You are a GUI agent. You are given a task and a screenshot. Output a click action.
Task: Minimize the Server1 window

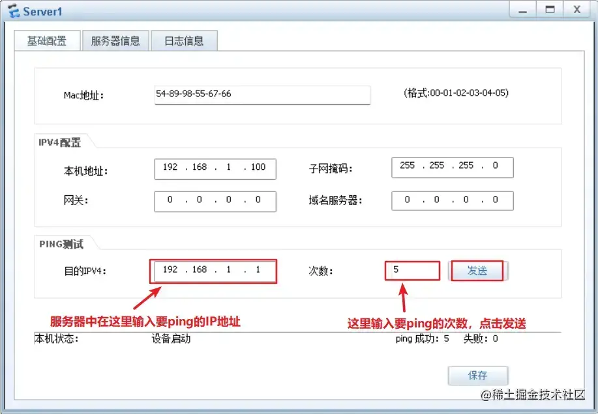tap(523, 10)
